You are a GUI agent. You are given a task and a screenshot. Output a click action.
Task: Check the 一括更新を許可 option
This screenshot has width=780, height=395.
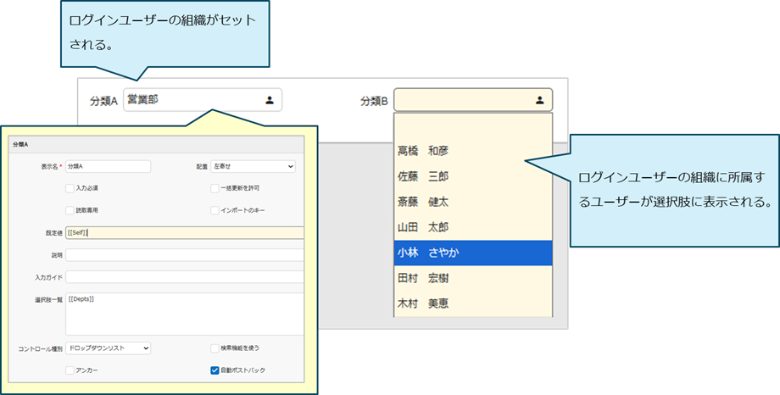[215, 188]
